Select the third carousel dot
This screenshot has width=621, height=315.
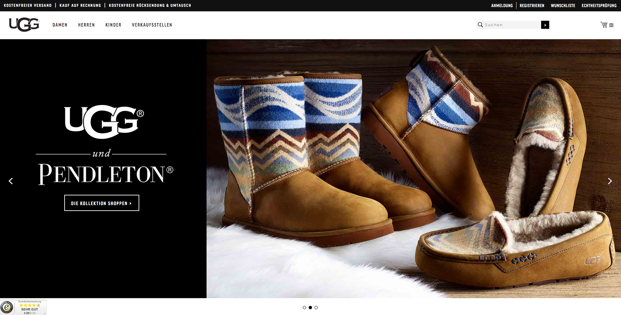[x=316, y=308]
